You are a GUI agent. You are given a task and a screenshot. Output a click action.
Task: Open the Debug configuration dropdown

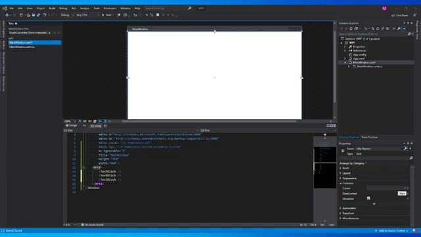click(x=66, y=15)
